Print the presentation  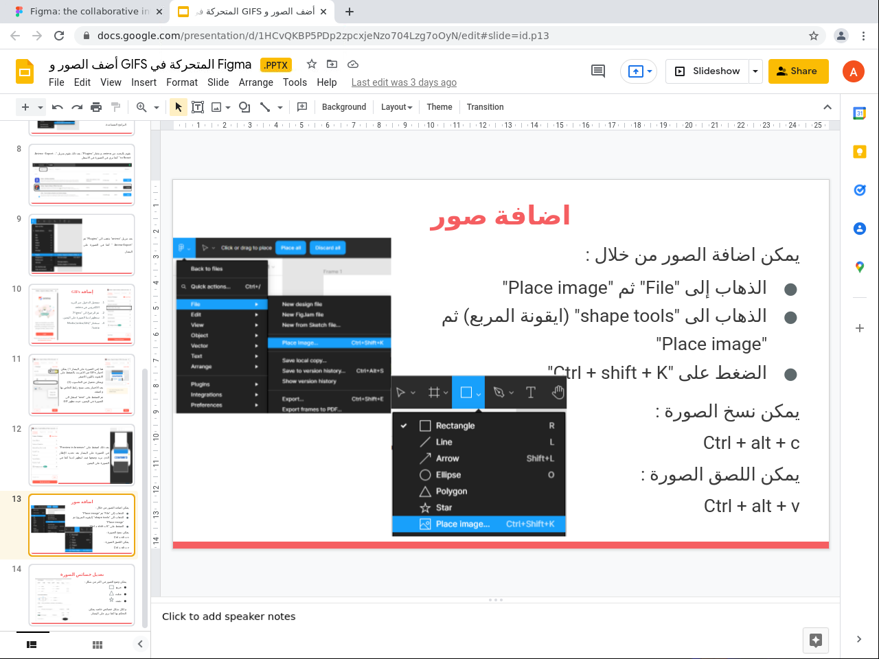[96, 107]
